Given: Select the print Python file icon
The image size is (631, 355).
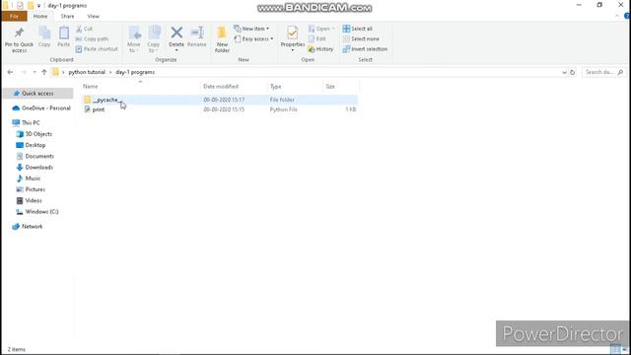Looking at the screenshot, I should (x=88, y=109).
